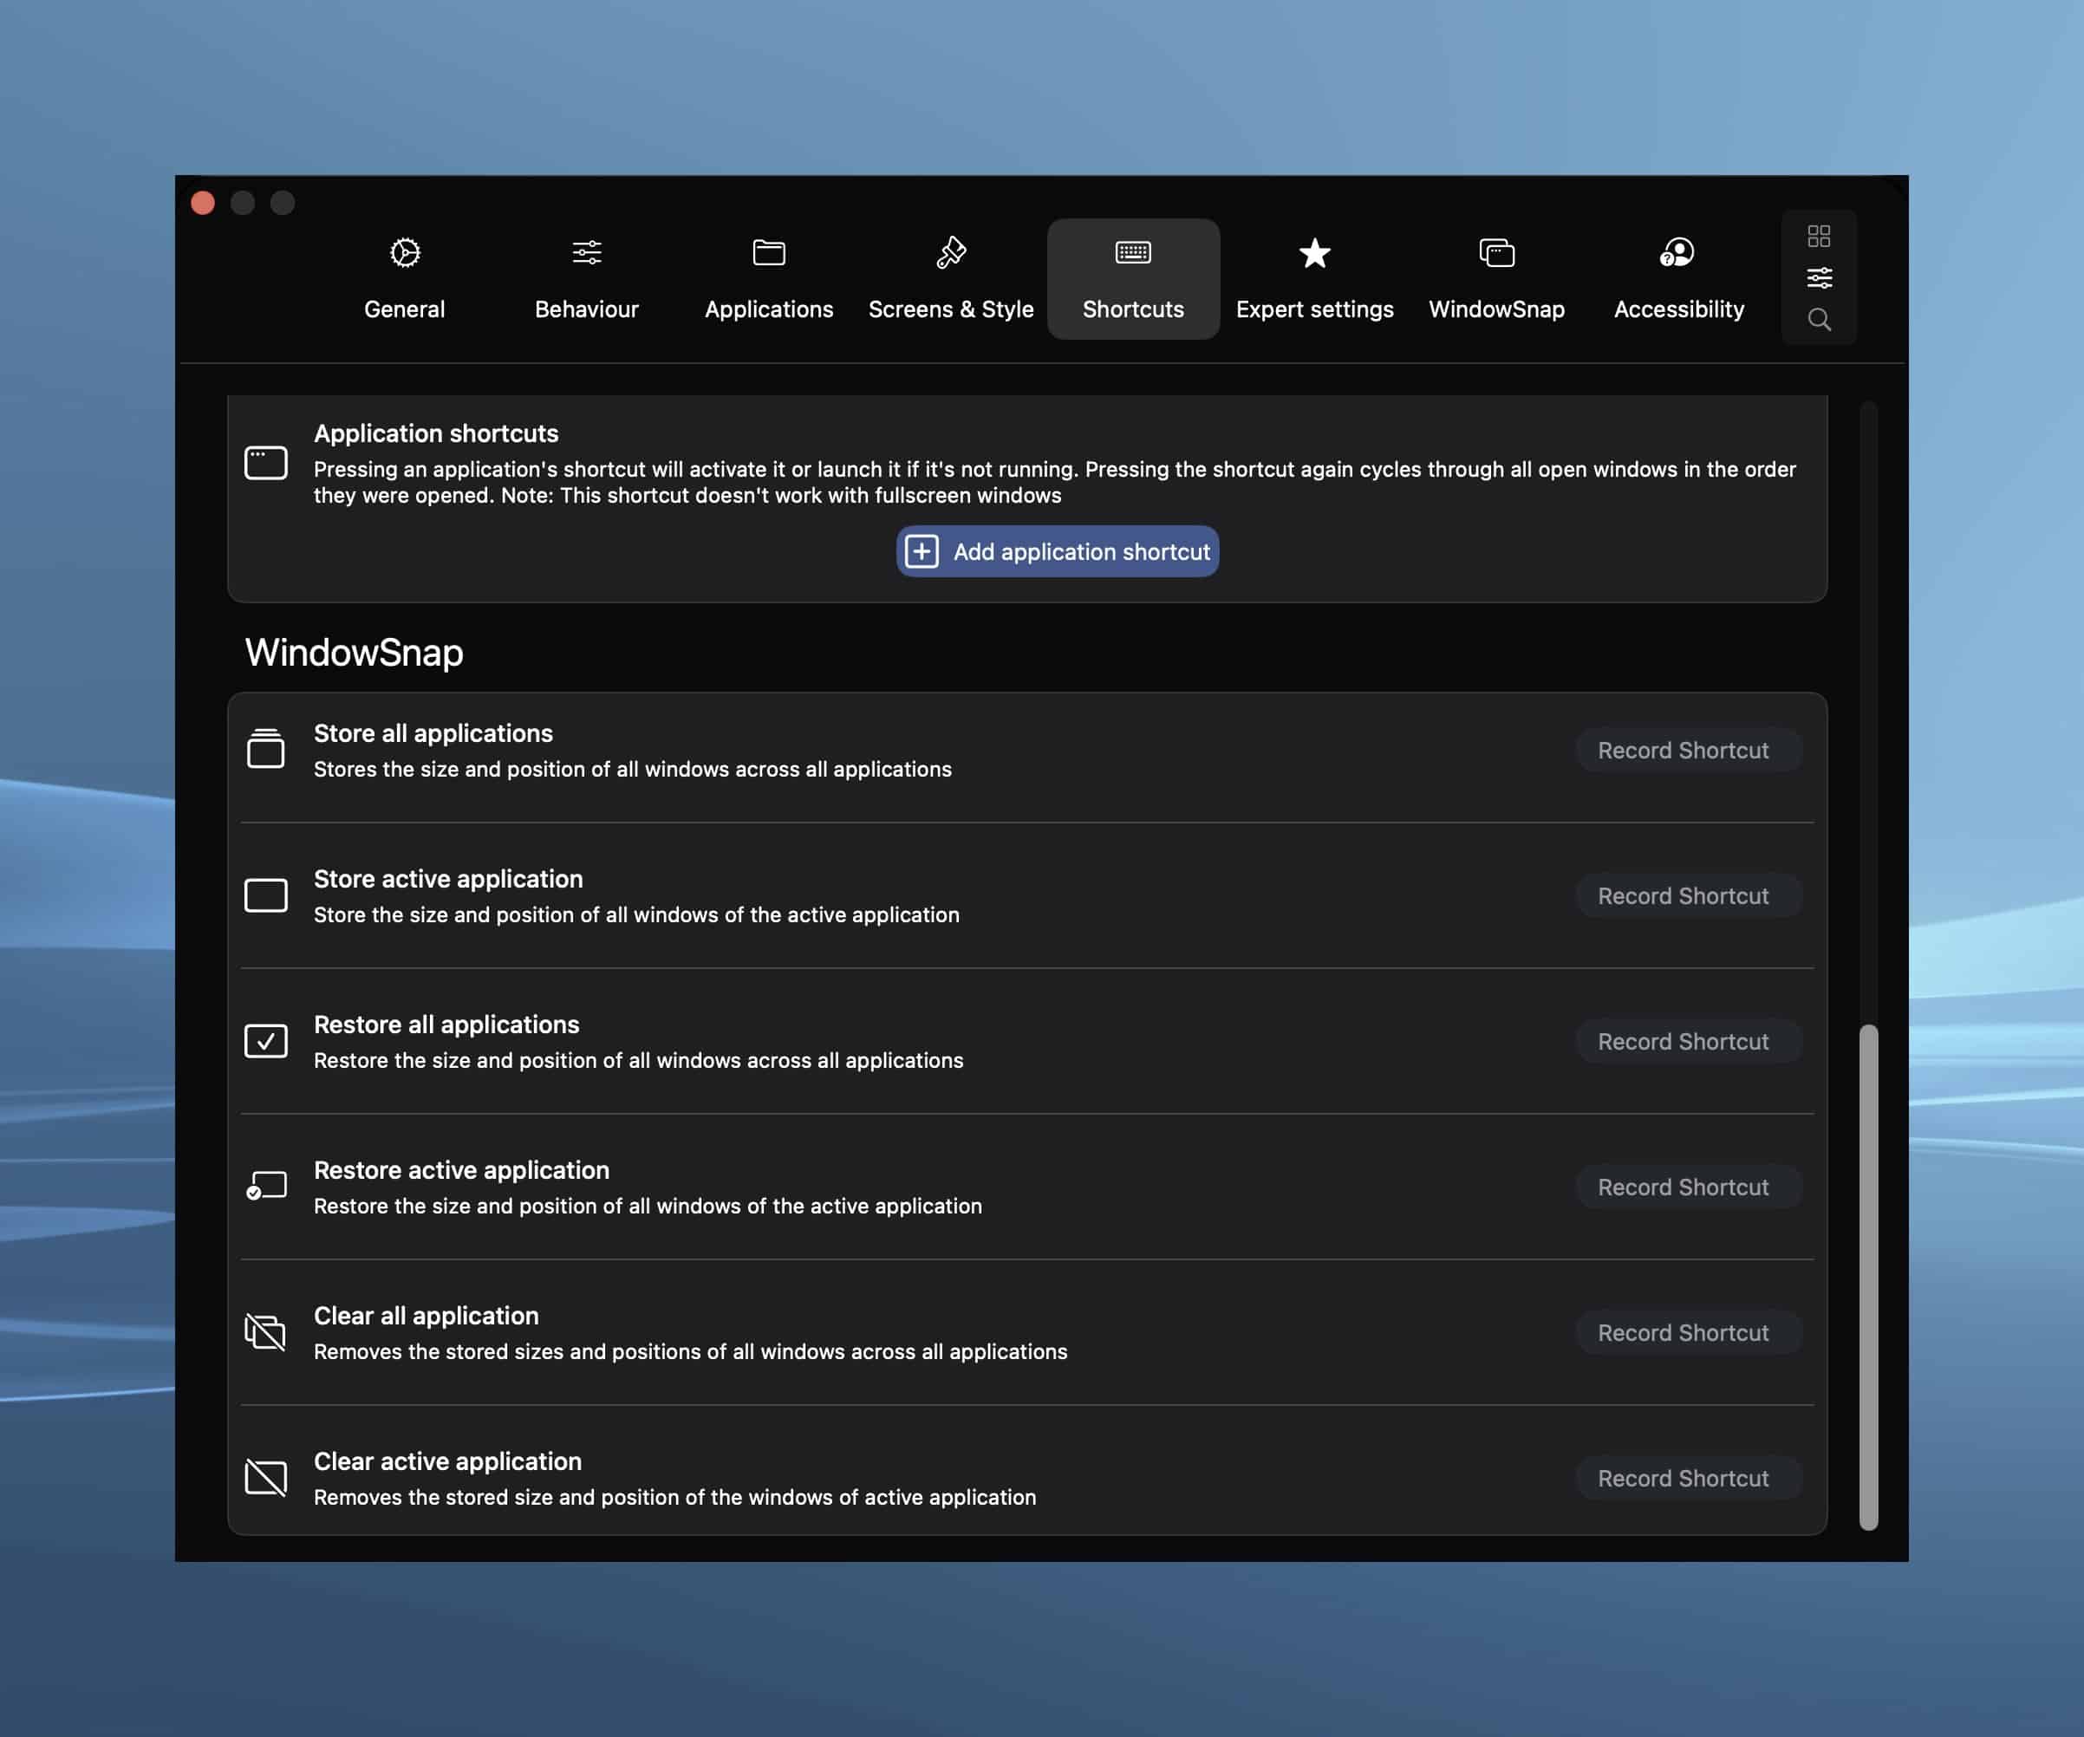Click the Restore all applications checkmark icon

coord(266,1042)
